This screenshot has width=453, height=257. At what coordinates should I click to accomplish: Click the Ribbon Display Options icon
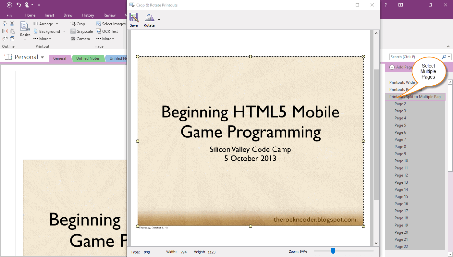pyautogui.click(x=401, y=5)
